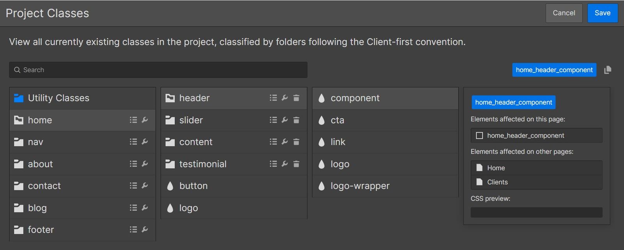Select the header folder entry
The width and height of the screenshot is (624, 250).
(x=194, y=98)
